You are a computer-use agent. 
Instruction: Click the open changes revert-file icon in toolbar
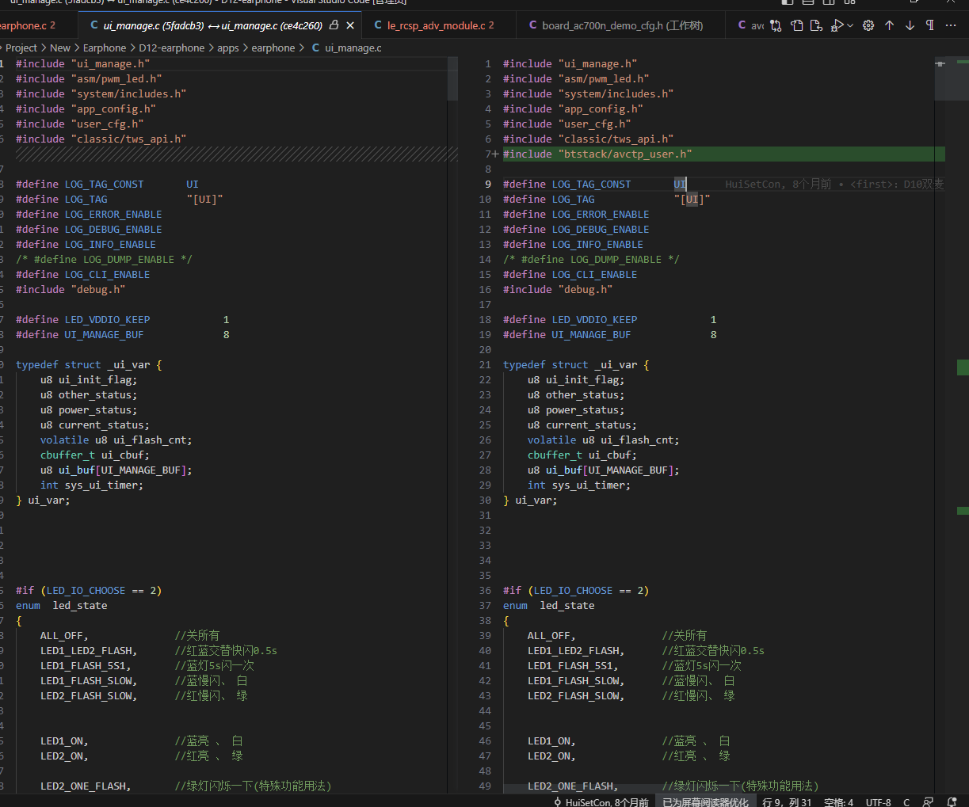[816, 25]
